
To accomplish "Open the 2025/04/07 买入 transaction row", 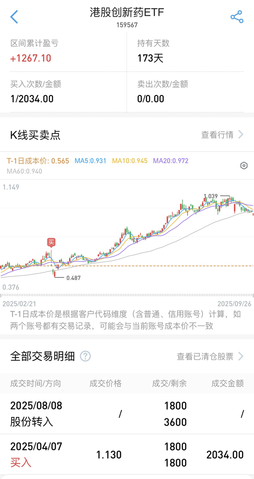I will coord(127,454).
